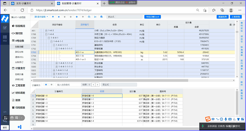Click the grid apps icon in floating pill
This screenshot has width=246, height=131.
tap(6, 118)
